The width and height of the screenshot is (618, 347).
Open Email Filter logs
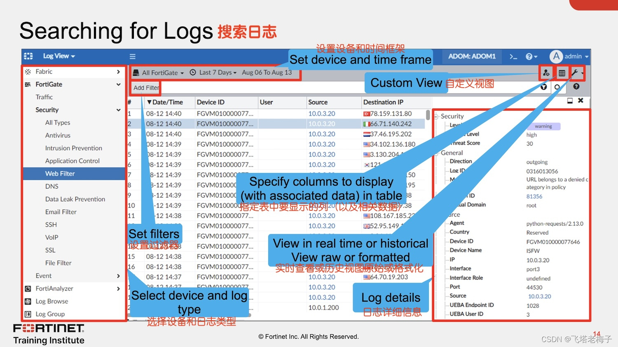61,212
